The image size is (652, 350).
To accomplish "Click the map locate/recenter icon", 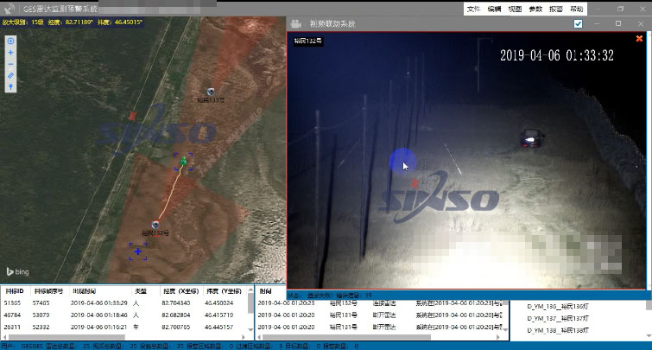I will tap(10, 41).
